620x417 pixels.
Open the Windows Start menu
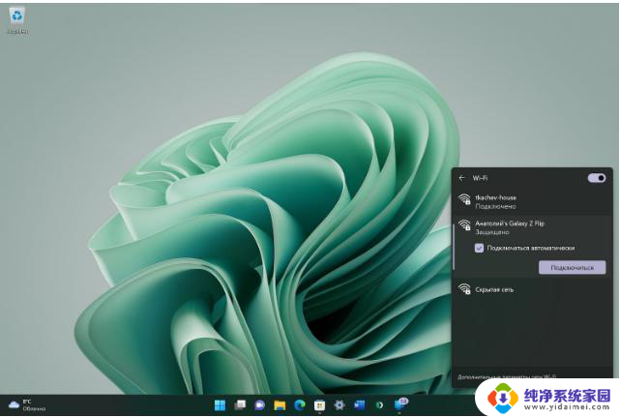pos(220,404)
